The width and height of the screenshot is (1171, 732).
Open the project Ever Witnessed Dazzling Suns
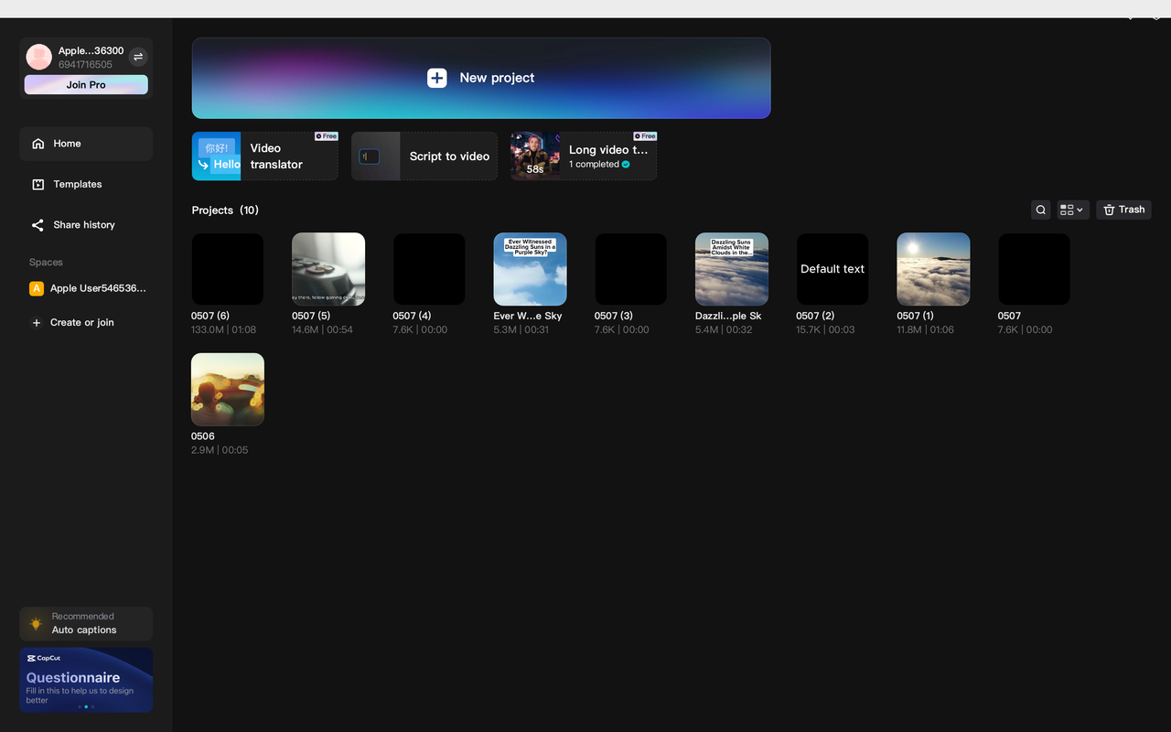pos(530,269)
